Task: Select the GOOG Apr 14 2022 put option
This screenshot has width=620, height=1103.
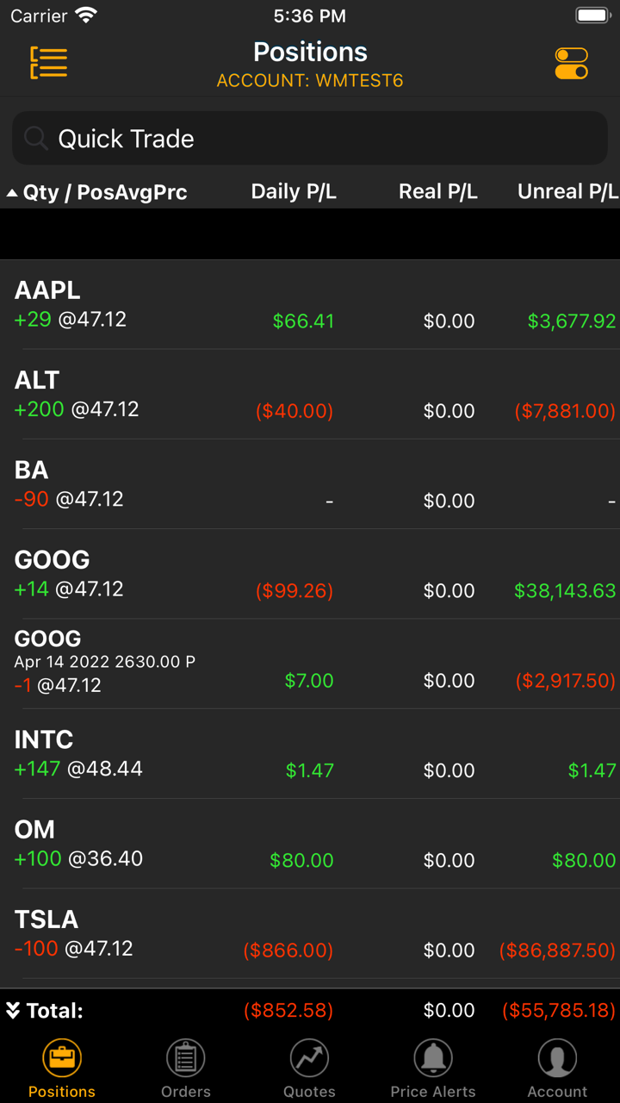Action: click(x=310, y=663)
